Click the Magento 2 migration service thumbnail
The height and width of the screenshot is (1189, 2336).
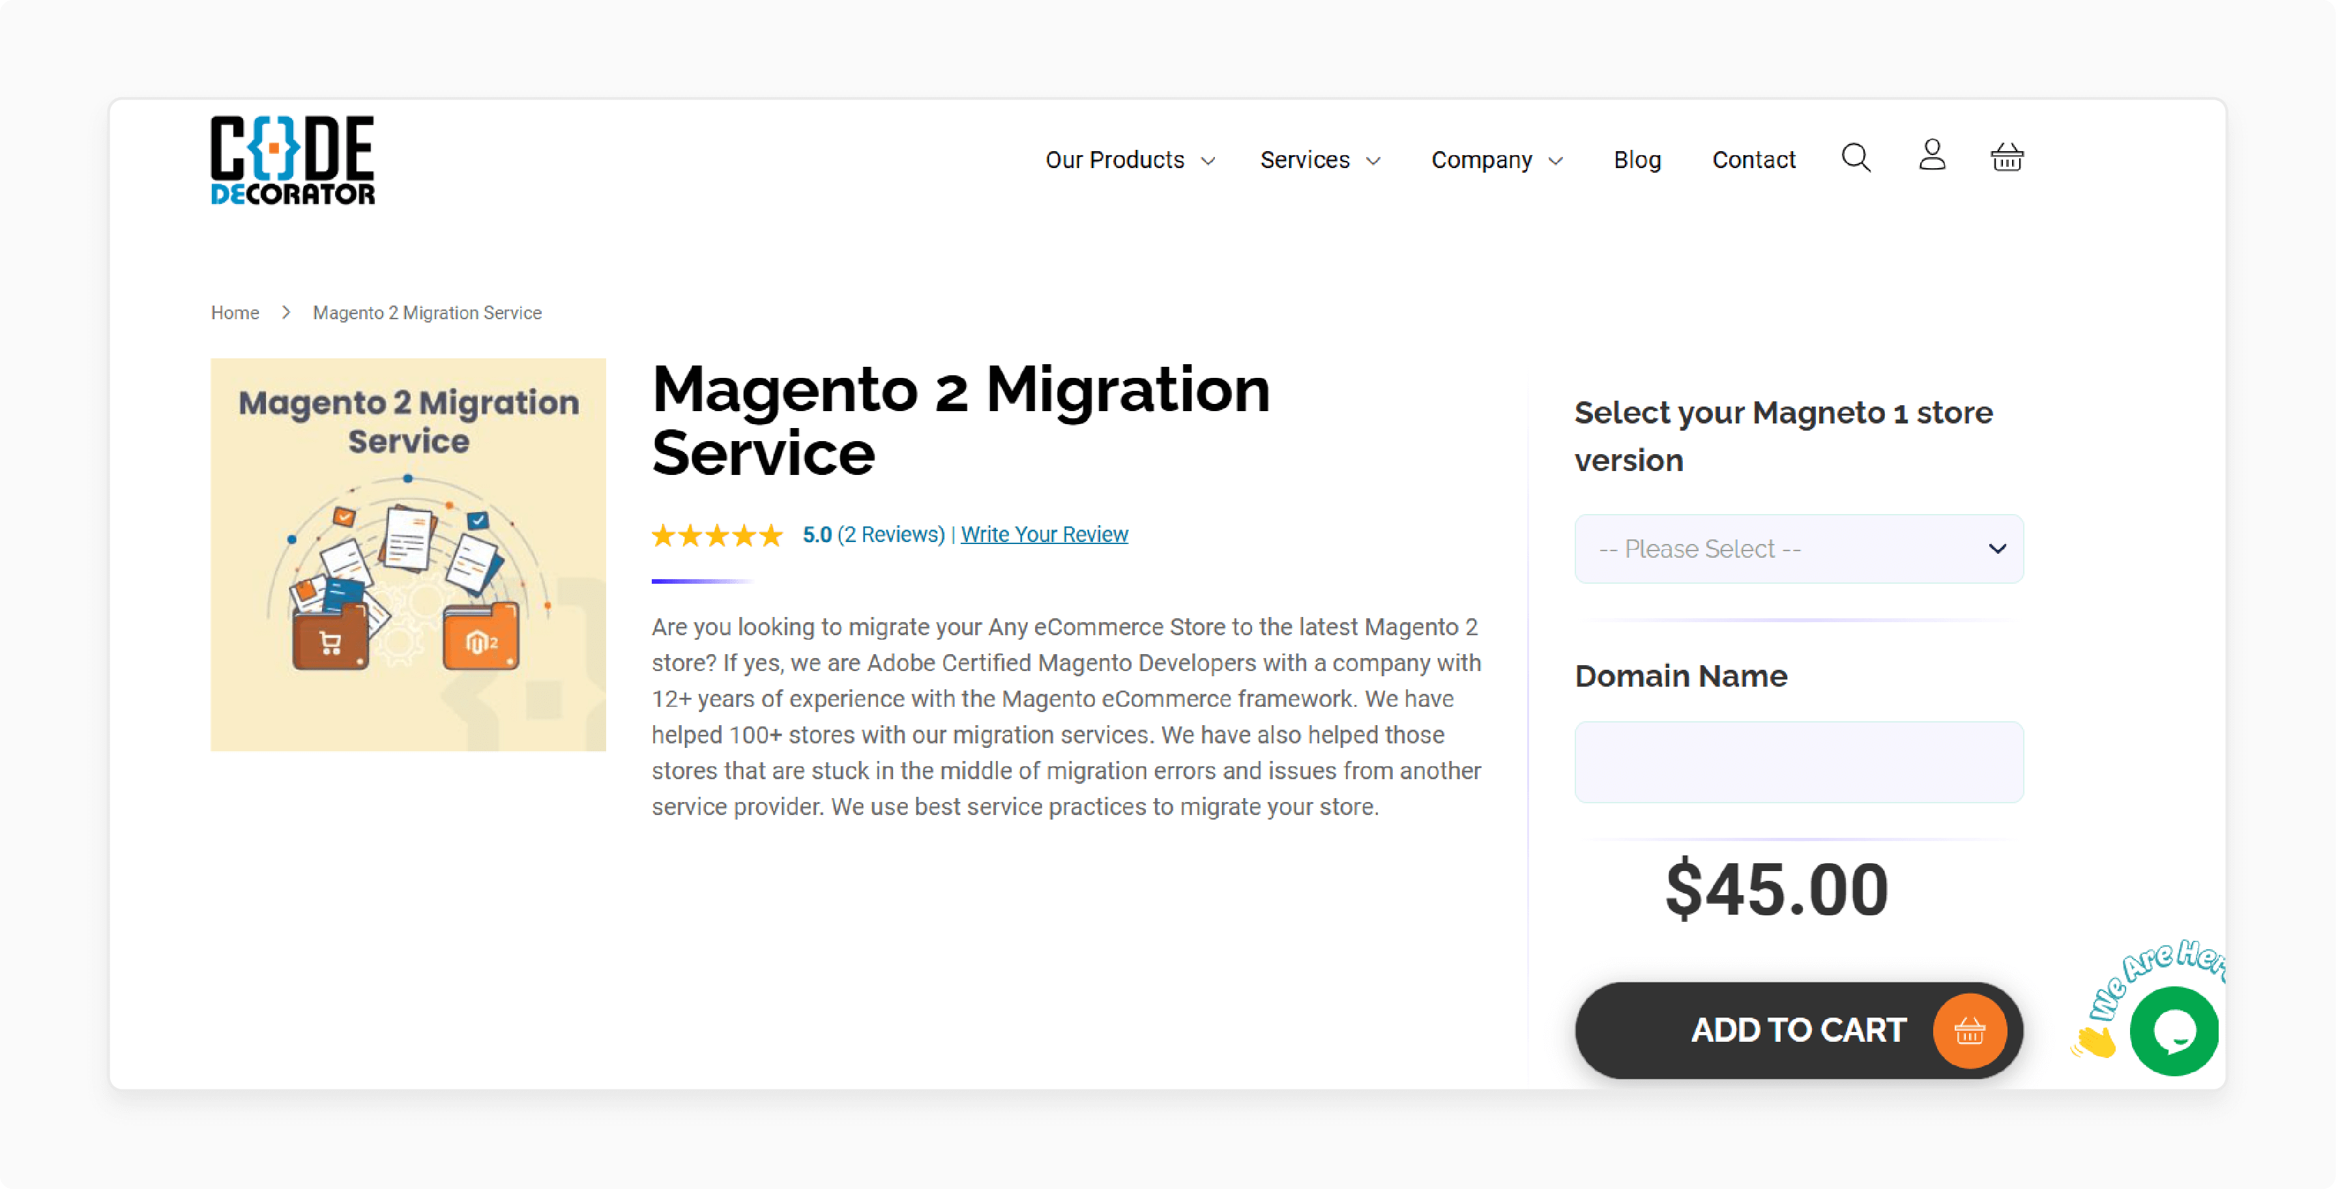pos(409,554)
